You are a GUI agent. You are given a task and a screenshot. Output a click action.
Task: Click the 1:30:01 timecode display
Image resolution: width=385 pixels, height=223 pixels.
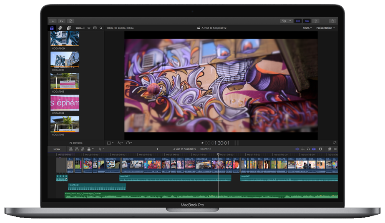point(217,143)
